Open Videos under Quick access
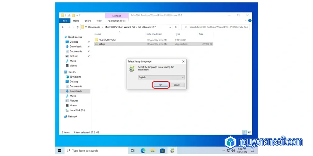 pos(73,66)
